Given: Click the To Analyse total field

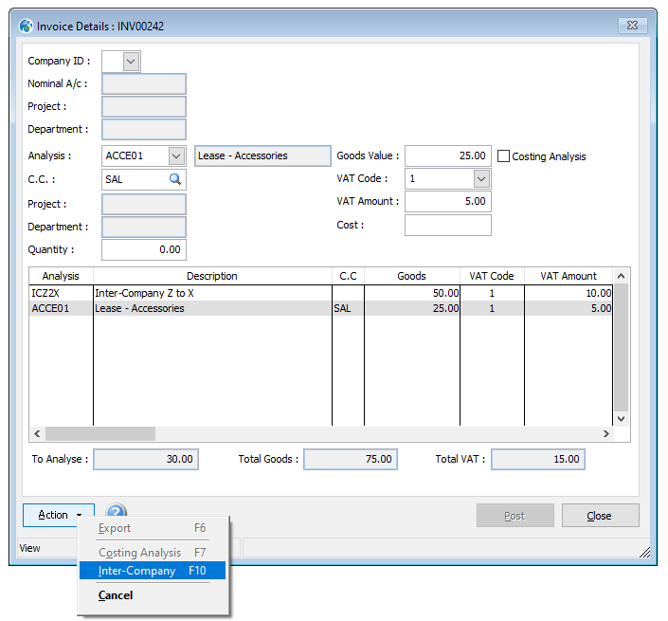Looking at the screenshot, I should pos(146,459).
